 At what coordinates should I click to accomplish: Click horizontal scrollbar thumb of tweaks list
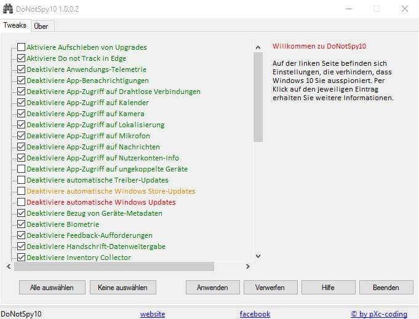click(x=114, y=266)
